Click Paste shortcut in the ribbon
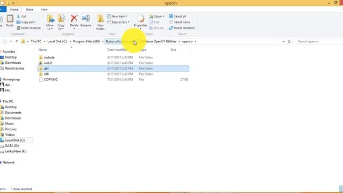The image size is (343, 193). pos(28,28)
